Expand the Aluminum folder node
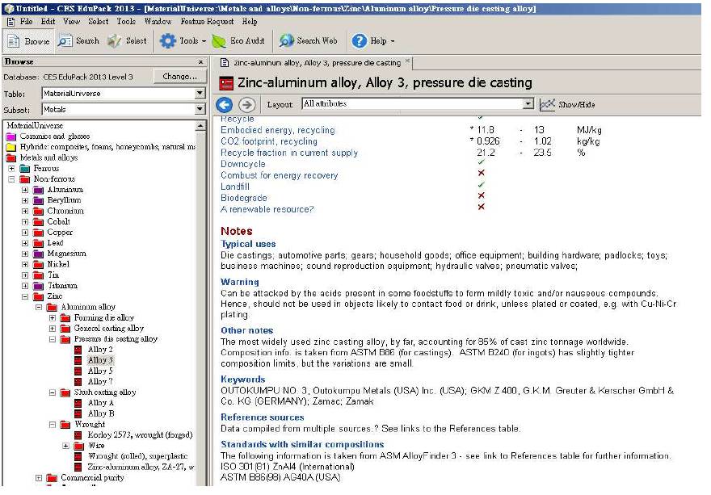Image resolution: width=711 pixels, height=495 pixels. [x=25, y=190]
